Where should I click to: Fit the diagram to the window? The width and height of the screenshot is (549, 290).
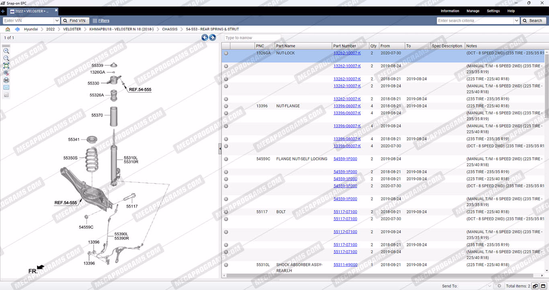(6, 66)
